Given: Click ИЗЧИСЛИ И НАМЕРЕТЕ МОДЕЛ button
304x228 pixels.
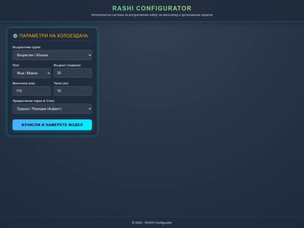Looking at the screenshot, I should [52, 124].
